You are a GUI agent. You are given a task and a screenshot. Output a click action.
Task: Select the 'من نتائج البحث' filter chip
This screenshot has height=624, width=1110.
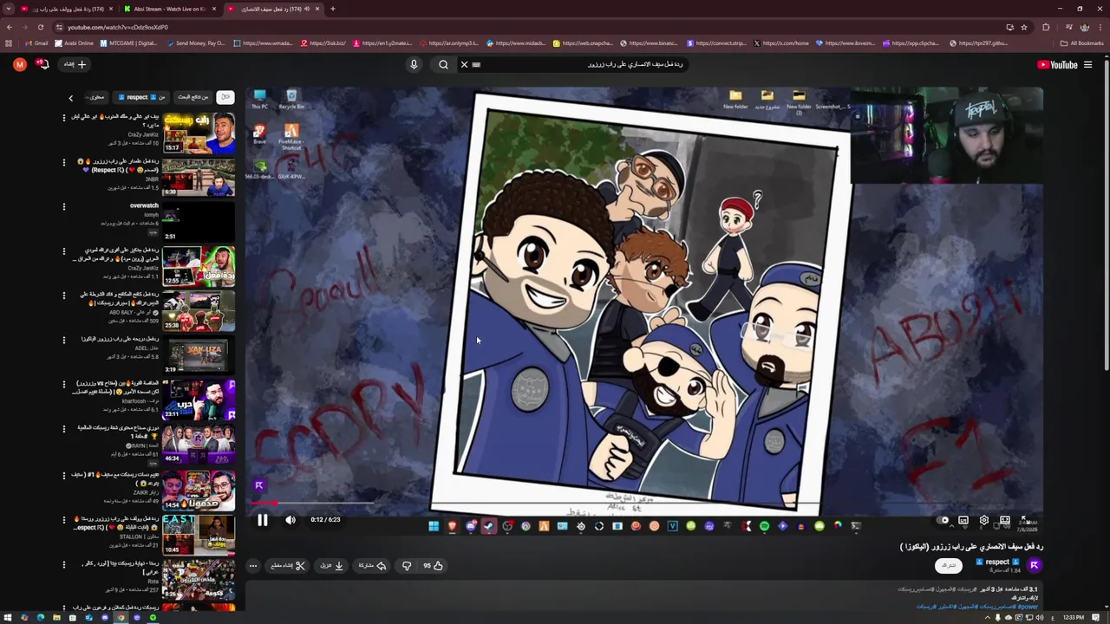[x=193, y=97]
